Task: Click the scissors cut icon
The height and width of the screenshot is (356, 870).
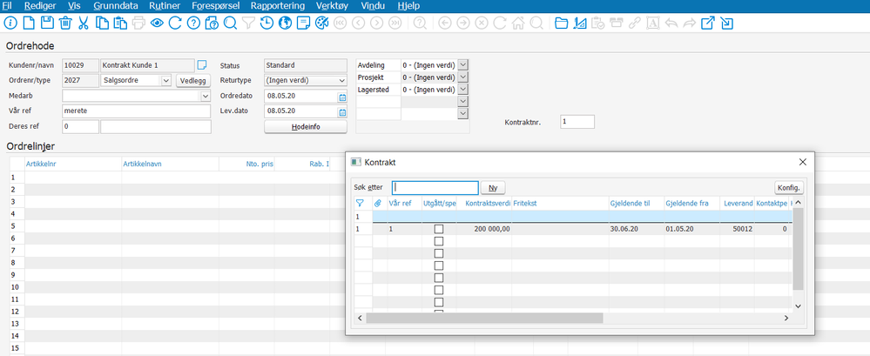Action: point(84,23)
